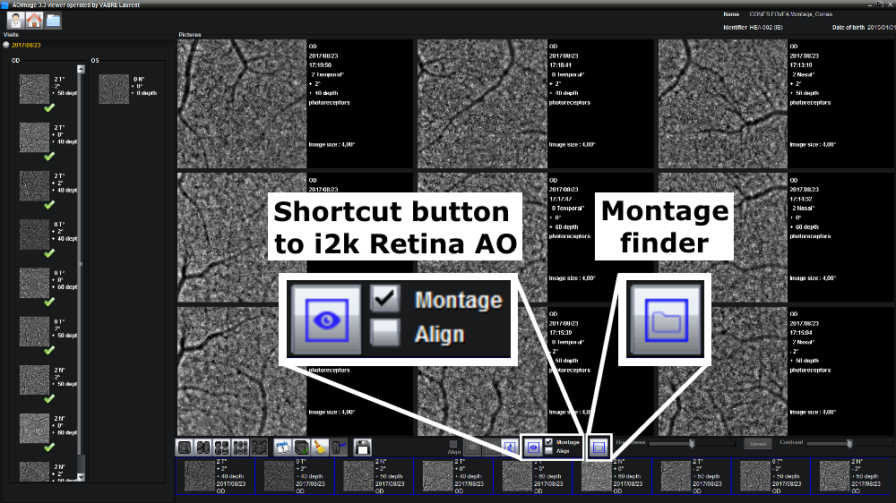Go to the home screen icon

tap(34, 21)
